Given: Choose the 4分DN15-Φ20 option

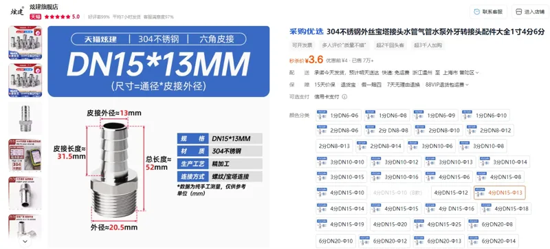Looking at the screenshot, I should click(x=390, y=224).
